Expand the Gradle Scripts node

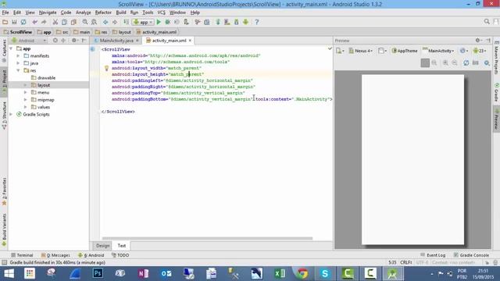tap(11, 114)
